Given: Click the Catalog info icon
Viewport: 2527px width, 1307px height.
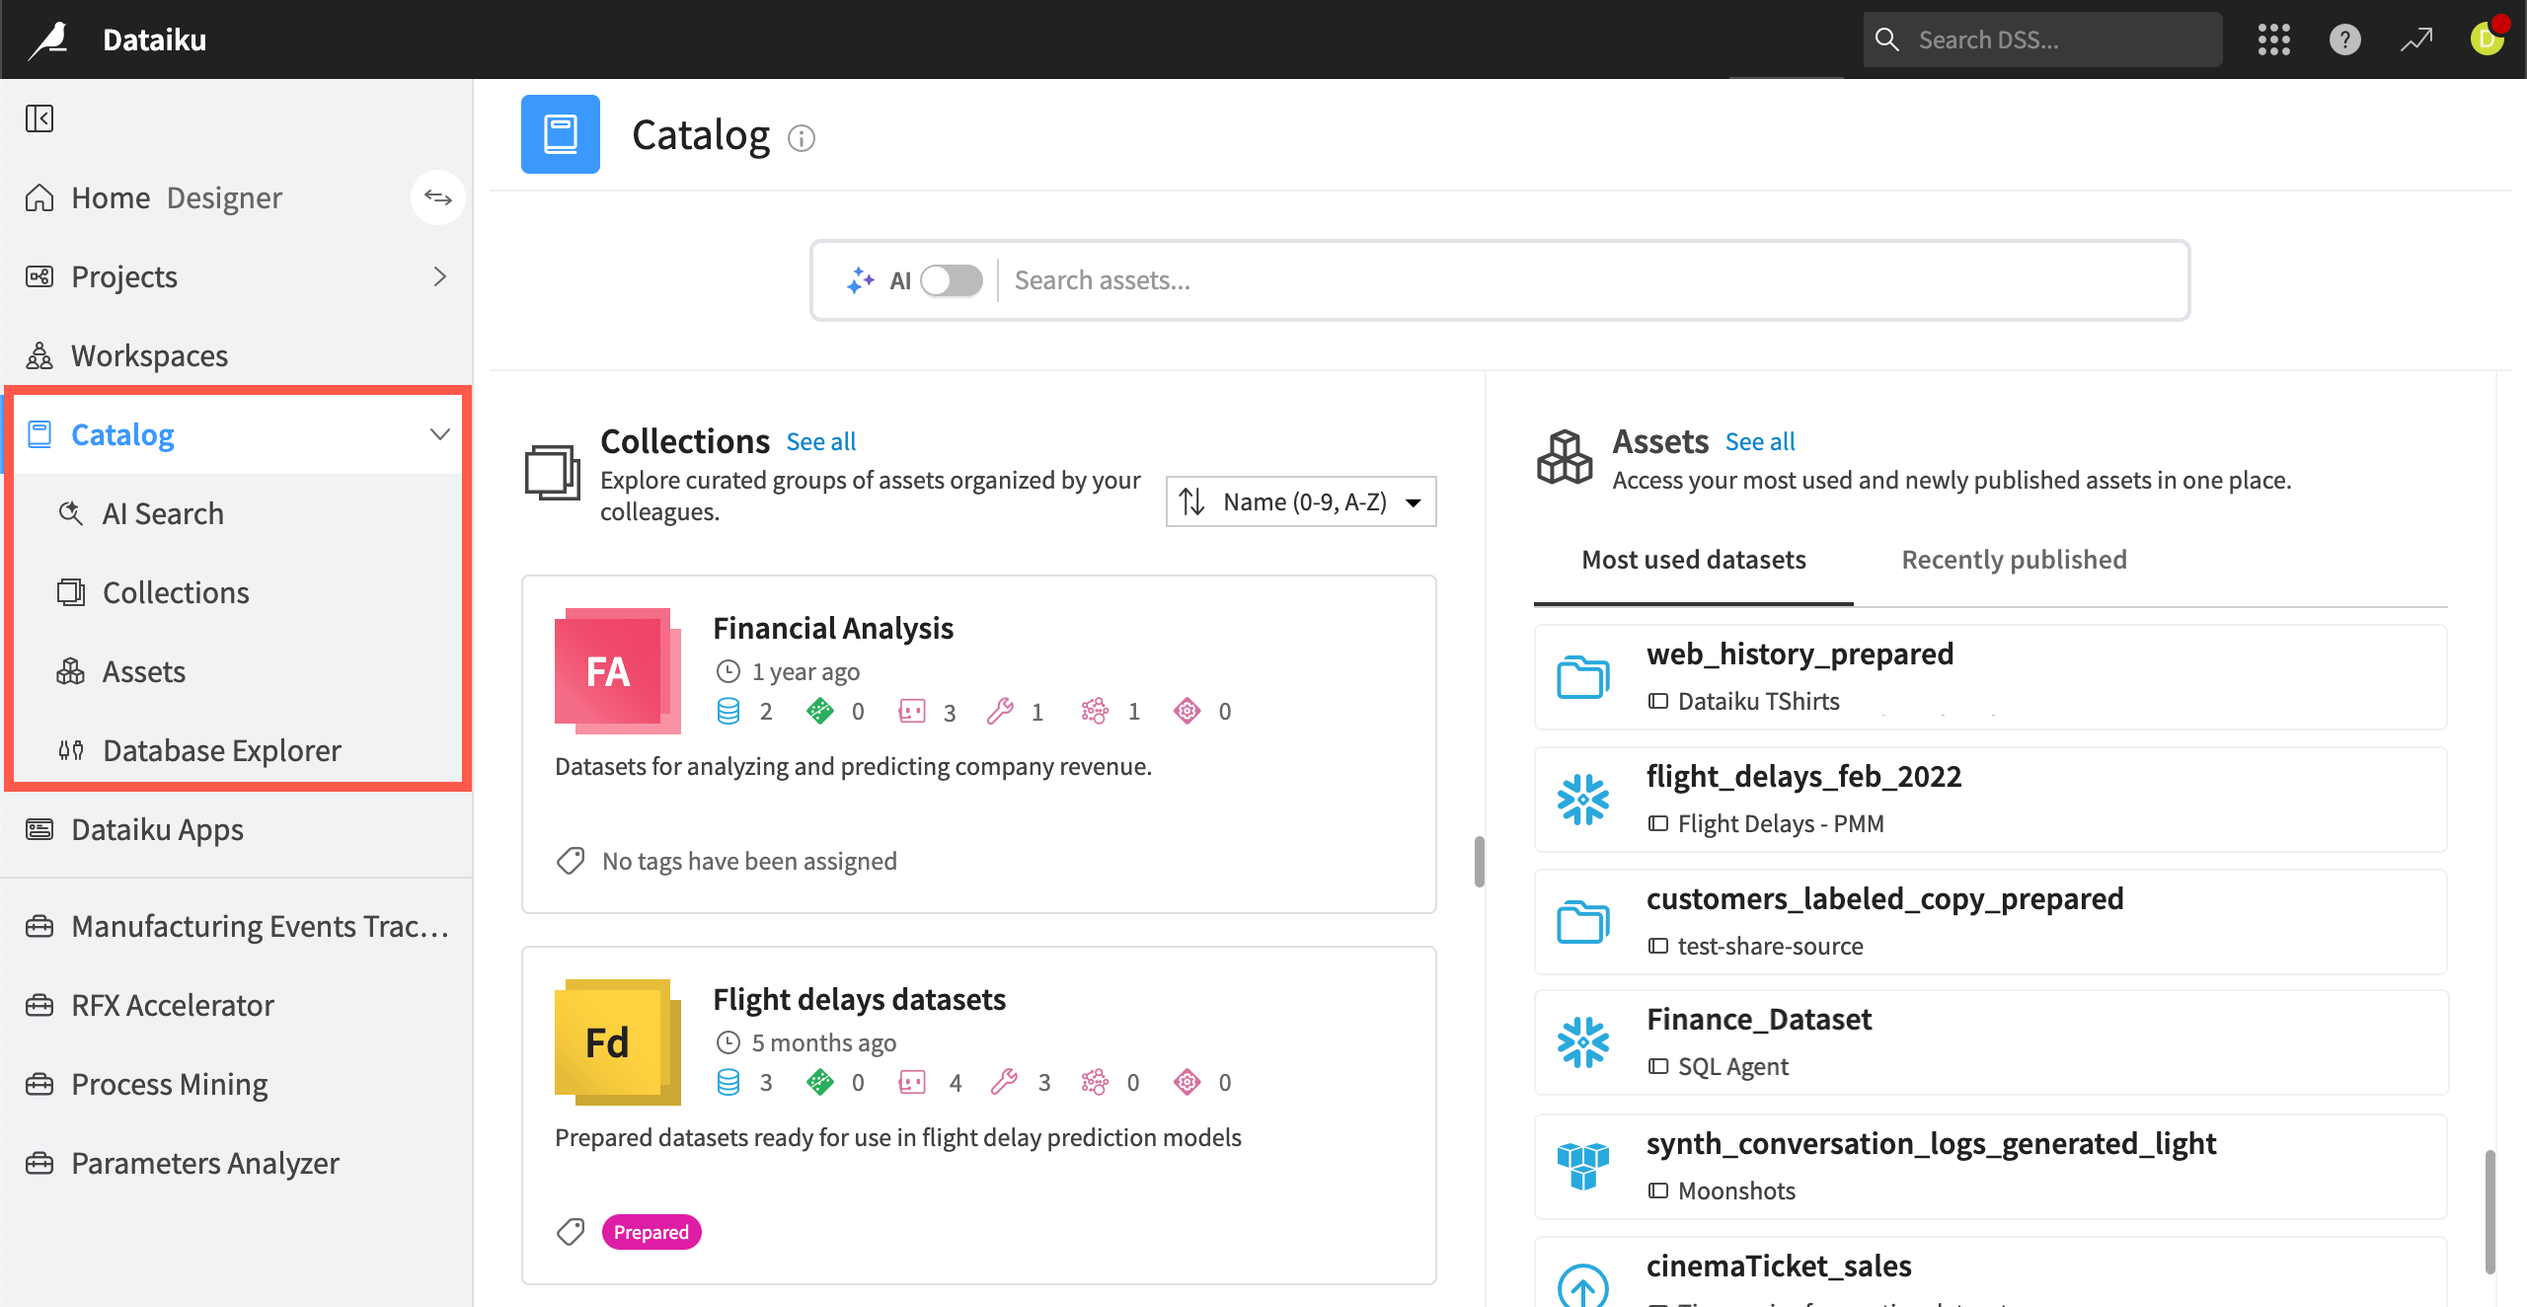Looking at the screenshot, I should coord(802,138).
